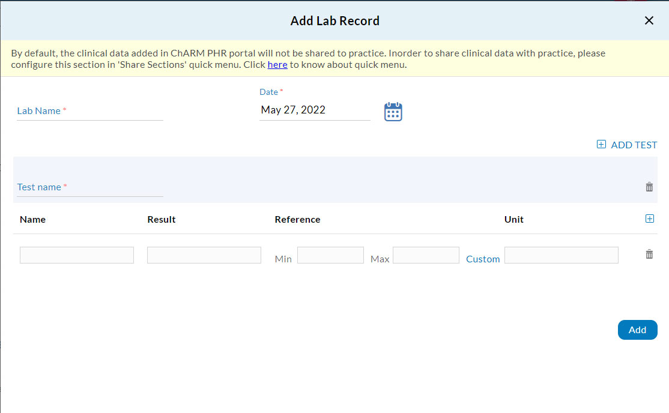
Task: Click the Custom unit input box
Action: coord(561,255)
